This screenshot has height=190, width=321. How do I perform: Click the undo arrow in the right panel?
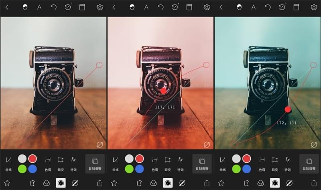[268, 7]
